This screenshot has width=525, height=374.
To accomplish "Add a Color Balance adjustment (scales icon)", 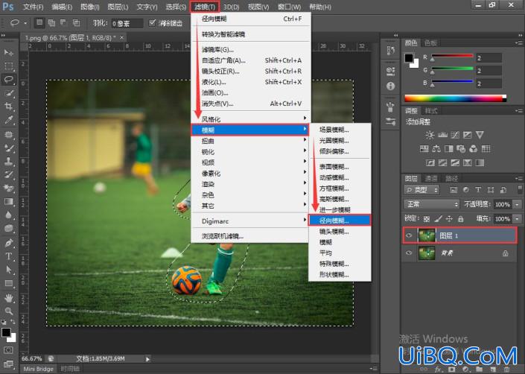I will 436,149.
